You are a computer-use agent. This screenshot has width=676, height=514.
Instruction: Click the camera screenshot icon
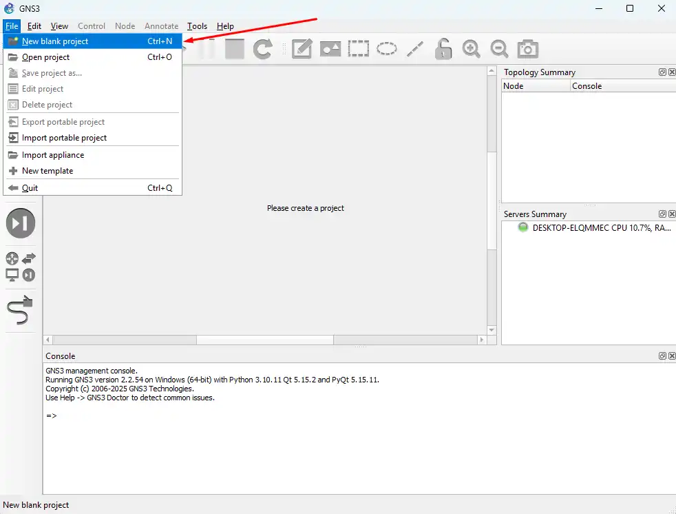point(528,49)
